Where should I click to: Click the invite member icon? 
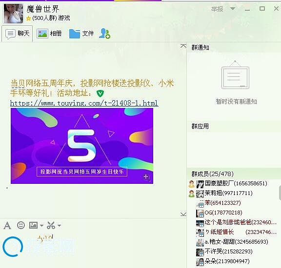104,34
